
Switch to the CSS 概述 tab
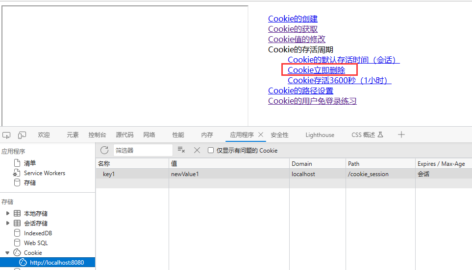pyautogui.click(x=367, y=135)
